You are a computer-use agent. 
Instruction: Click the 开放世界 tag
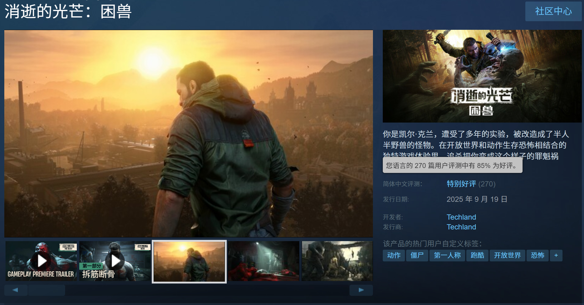coord(507,256)
